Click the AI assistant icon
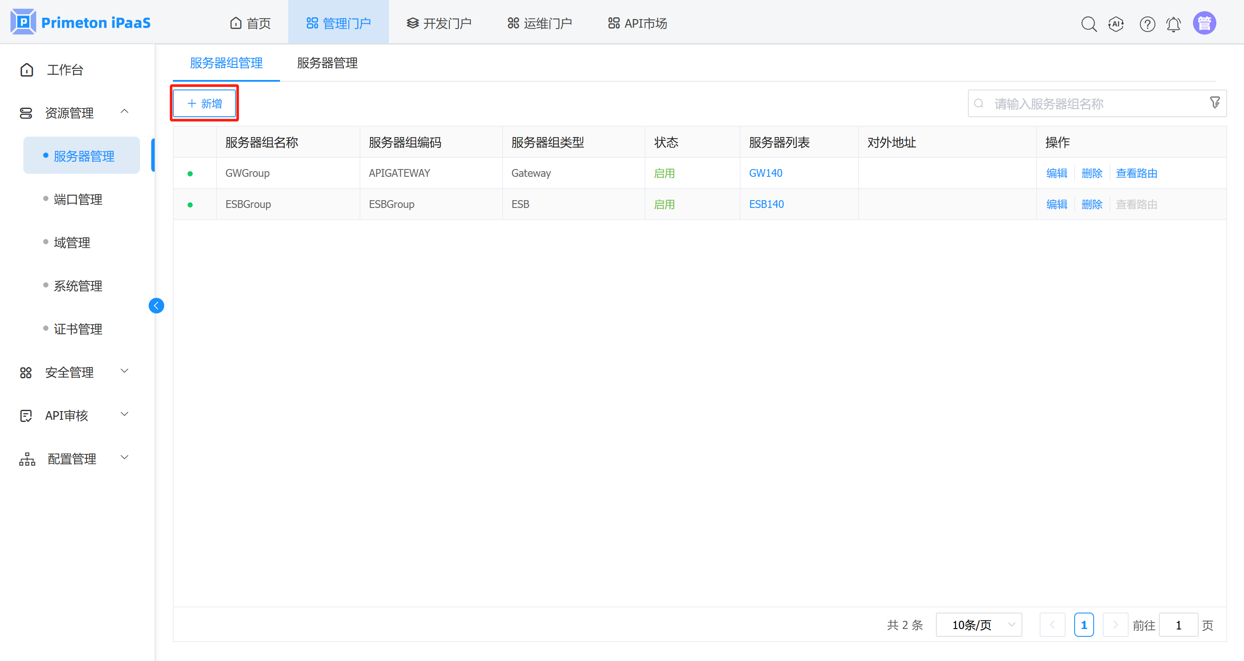The height and width of the screenshot is (661, 1244). (x=1116, y=23)
